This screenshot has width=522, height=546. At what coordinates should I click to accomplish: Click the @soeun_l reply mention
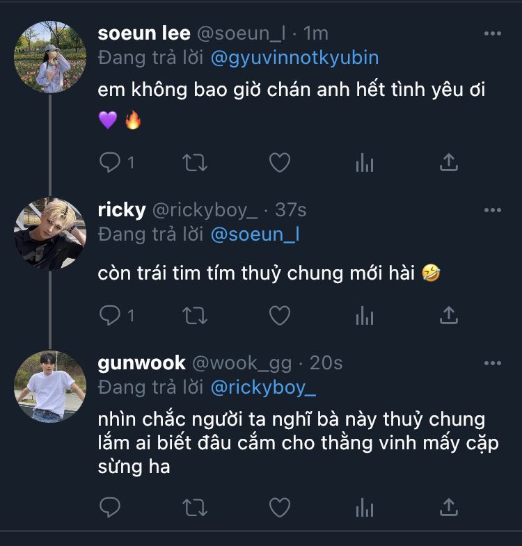[255, 234]
